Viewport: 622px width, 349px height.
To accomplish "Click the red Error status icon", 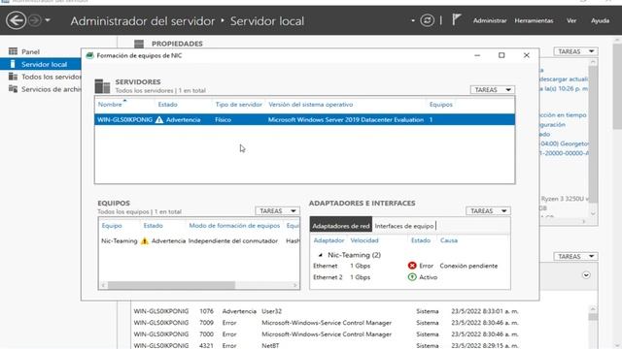I will (x=412, y=266).
